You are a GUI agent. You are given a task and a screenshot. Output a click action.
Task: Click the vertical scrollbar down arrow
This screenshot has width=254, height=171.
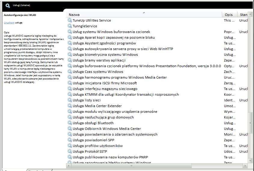point(250,160)
